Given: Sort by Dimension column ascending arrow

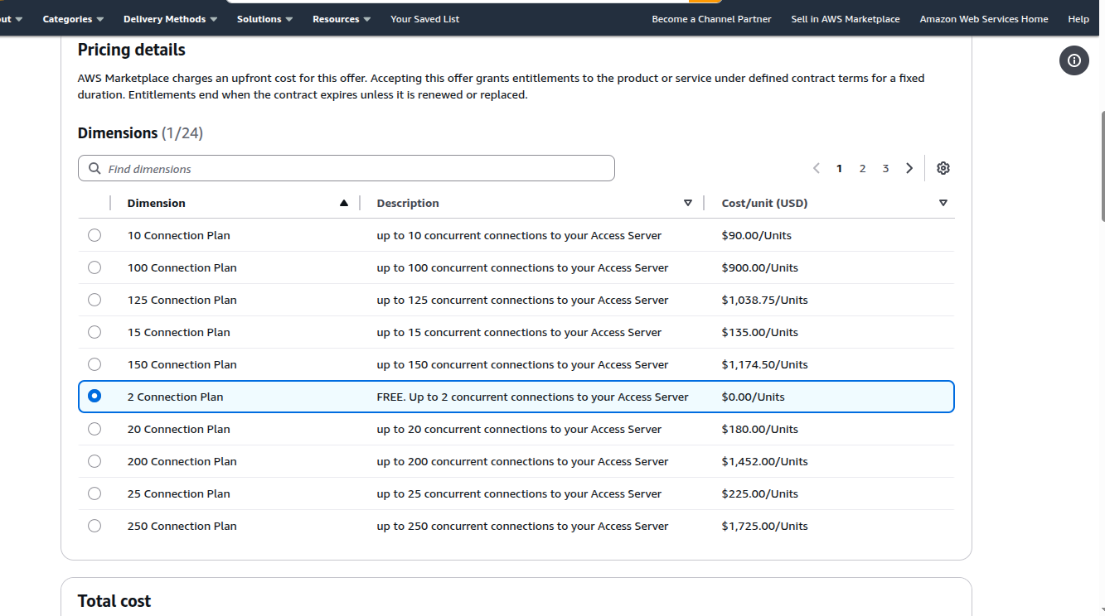Looking at the screenshot, I should pyautogui.click(x=344, y=204).
